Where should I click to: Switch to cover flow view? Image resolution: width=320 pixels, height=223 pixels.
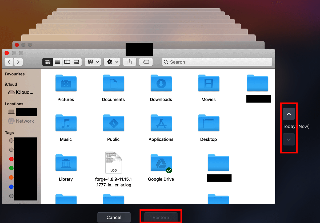(x=77, y=62)
